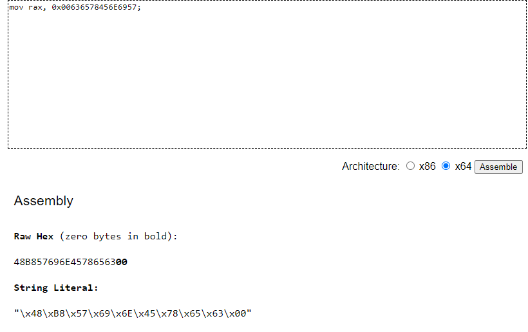
Task: Click the "x64" label text
Action: click(x=463, y=166)
